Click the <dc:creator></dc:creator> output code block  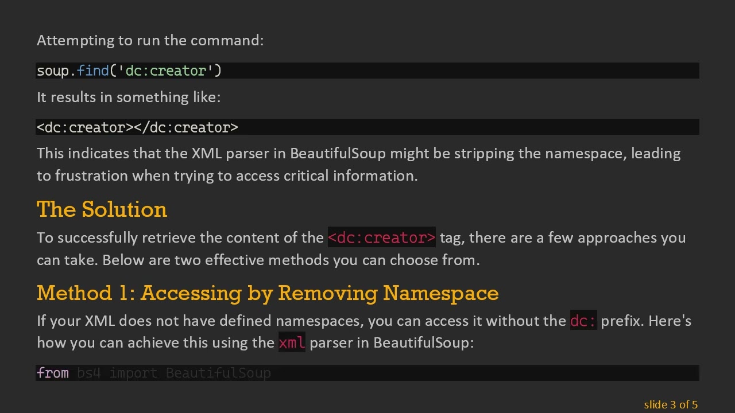click(367, 127)
